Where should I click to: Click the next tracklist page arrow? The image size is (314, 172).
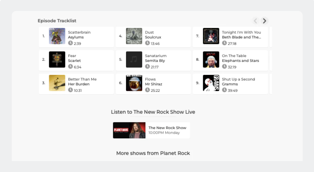pos(264,21)
